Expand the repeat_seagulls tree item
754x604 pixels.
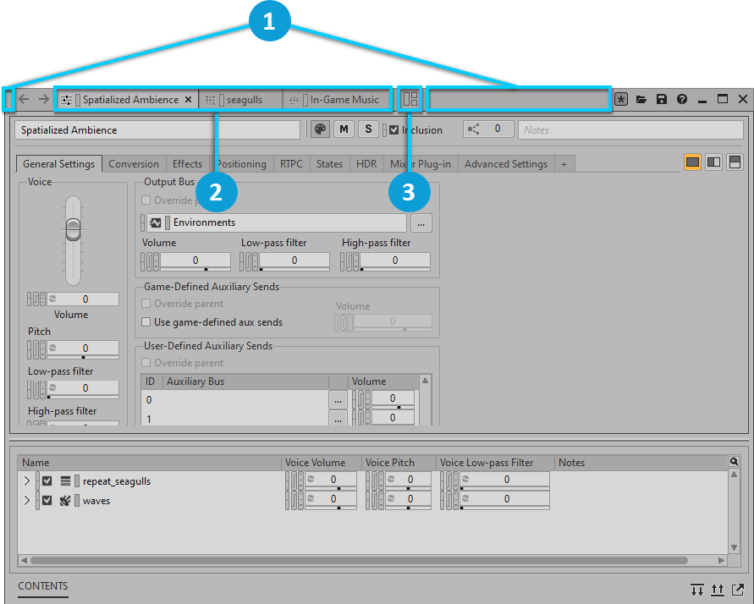tap(26, 481)
